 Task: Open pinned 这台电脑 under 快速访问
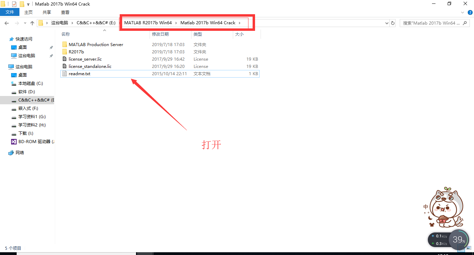(23, 56)
